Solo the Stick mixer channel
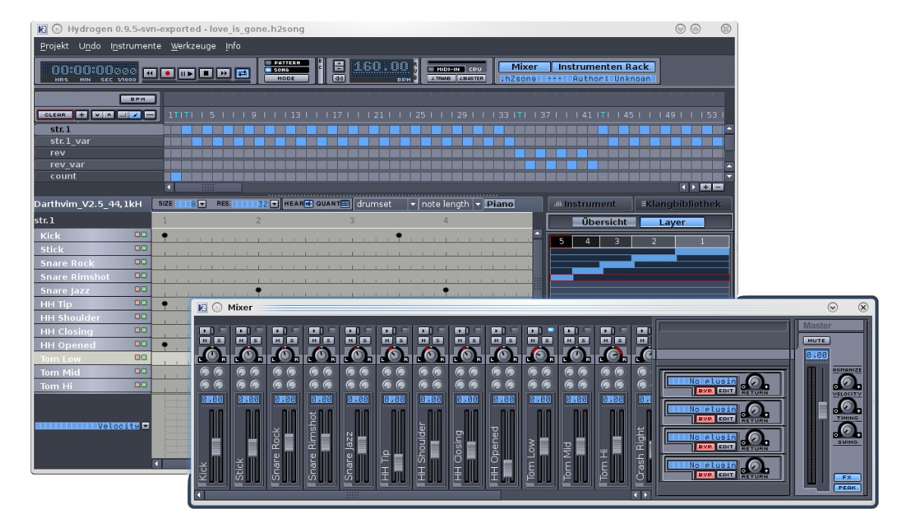Viewport: 909px width, 530px height. pos(255,341)
